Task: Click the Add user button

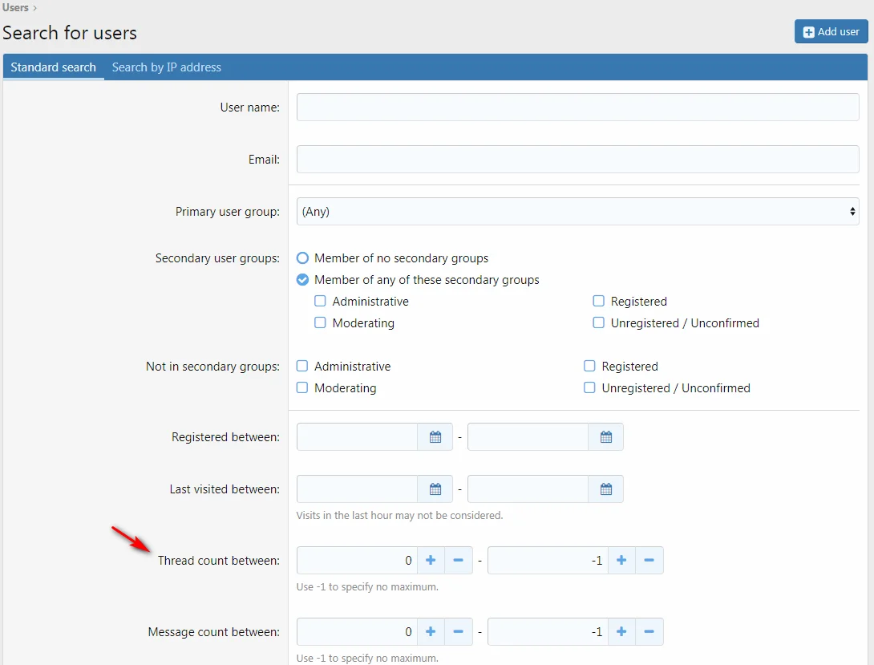Action: [x=831, y=31]
